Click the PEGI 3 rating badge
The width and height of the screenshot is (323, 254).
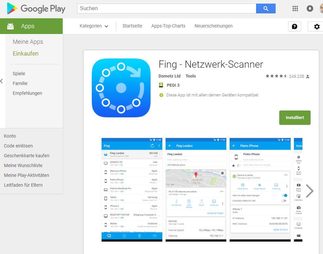(169, 85)
